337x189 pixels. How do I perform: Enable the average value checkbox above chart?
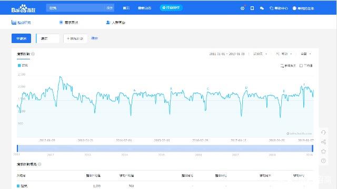301,66
